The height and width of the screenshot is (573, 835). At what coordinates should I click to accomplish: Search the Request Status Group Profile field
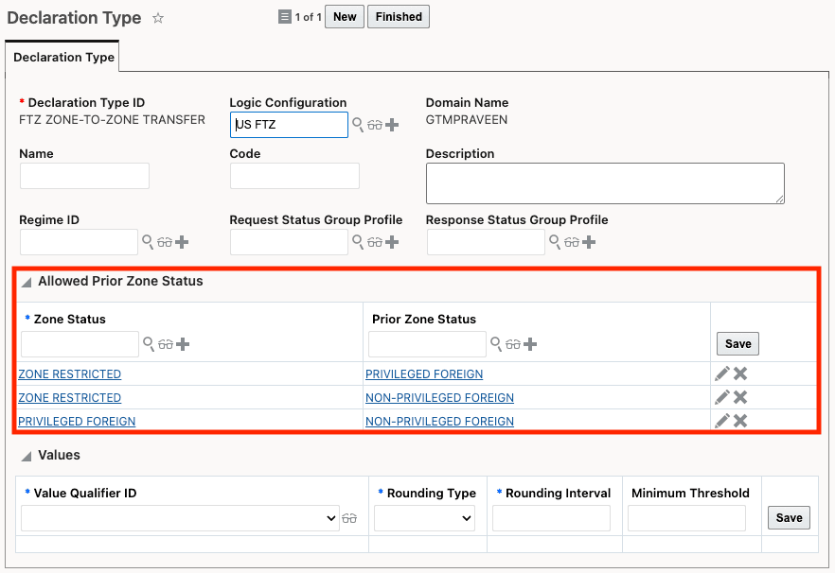coord(359,242)
